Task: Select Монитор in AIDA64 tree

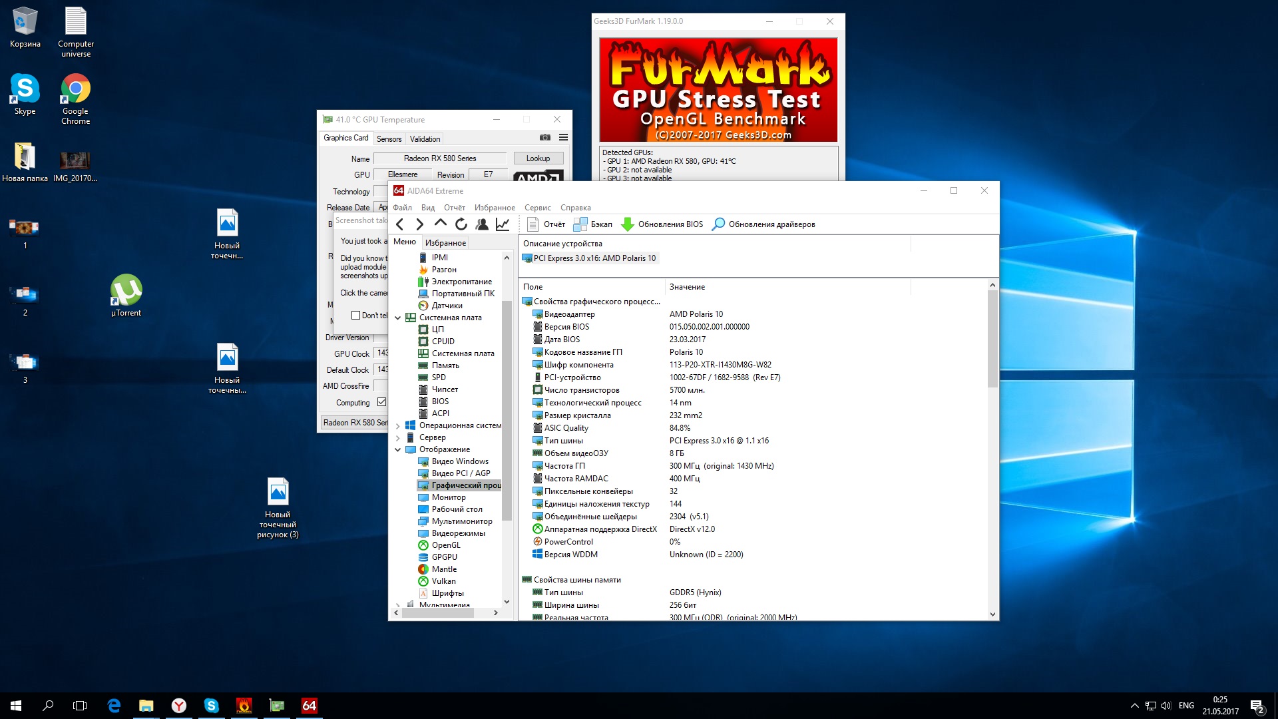Action: (449, 497)
